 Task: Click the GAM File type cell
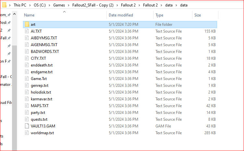(163, 126)
